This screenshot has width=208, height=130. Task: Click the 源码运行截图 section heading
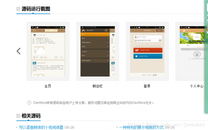point(36,9)
